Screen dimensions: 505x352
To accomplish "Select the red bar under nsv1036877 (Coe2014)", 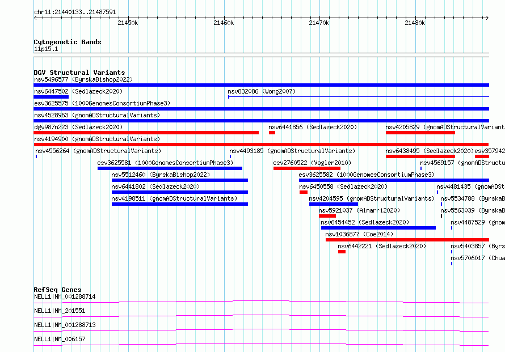I will tap(407, 240).
